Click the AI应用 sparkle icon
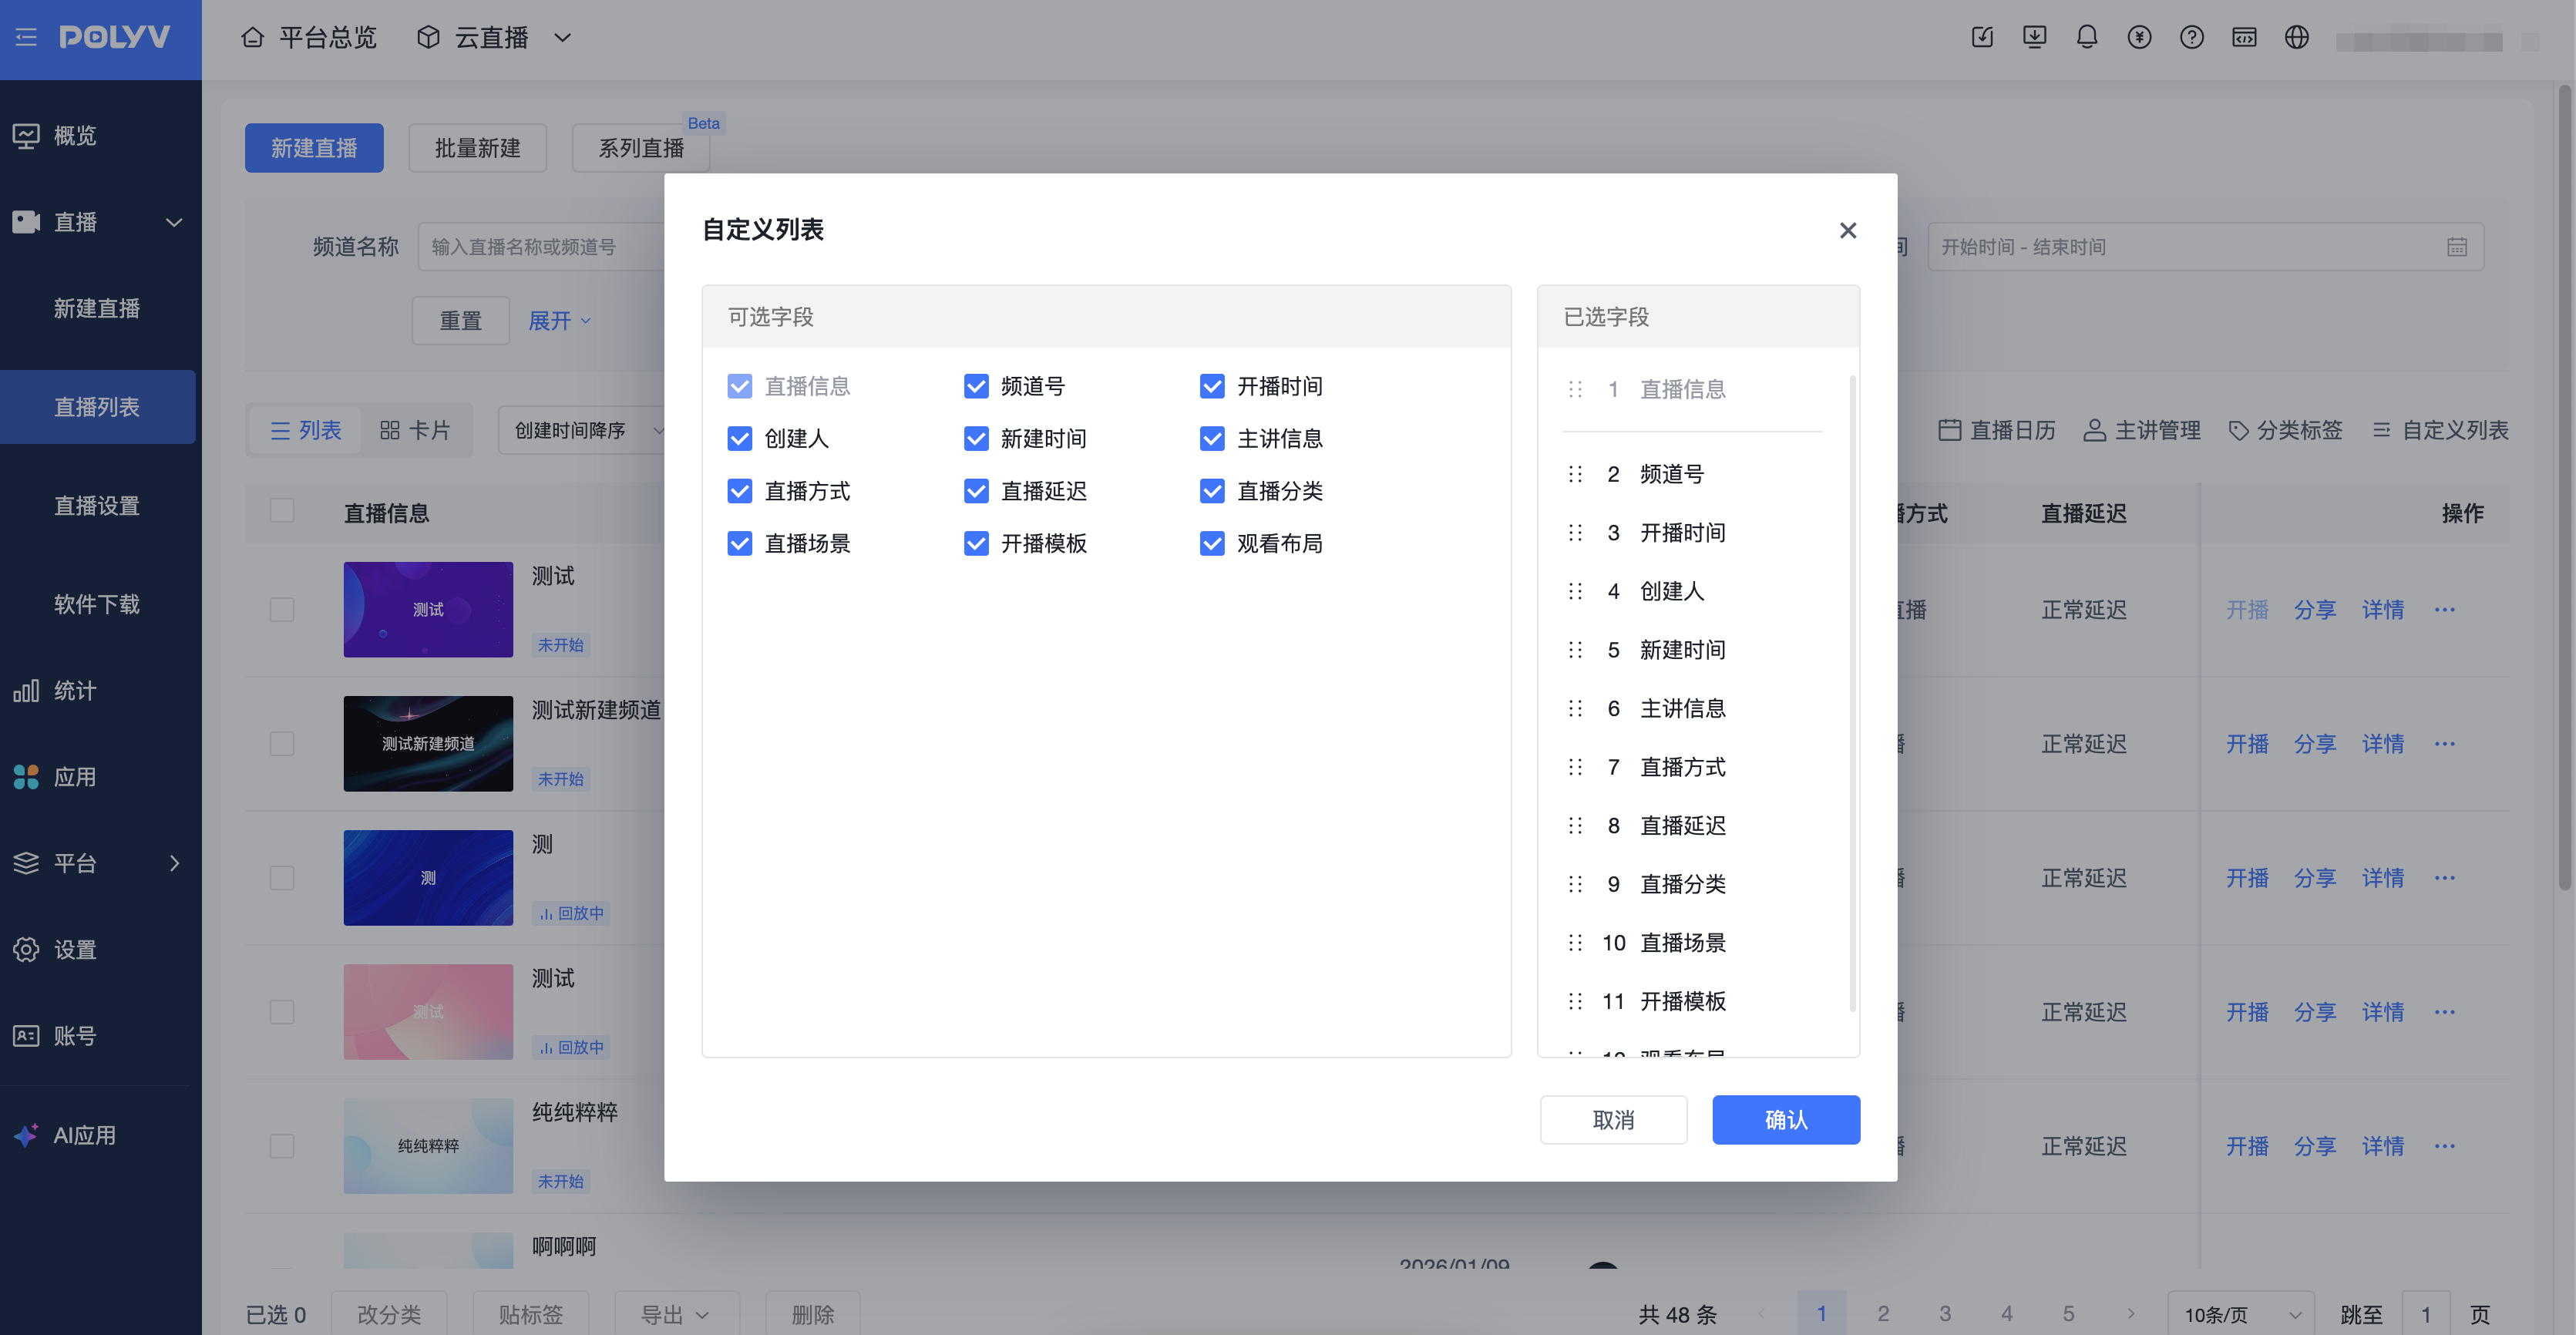Image resolution: width=2576 pixels, height=1335 pixels. pyautogui.click(x=26, y=1135)
